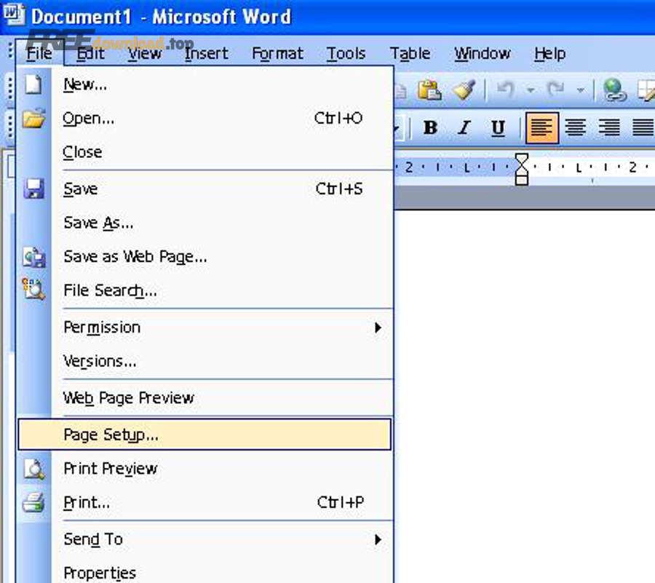655x583 pixels.
Task: Click the Align Right button
Action: click(609, 128)
